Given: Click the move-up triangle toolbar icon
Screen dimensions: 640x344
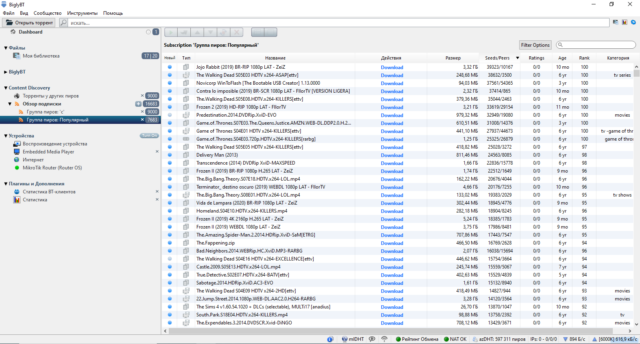Looking at the screenshot, I should 197,32.
